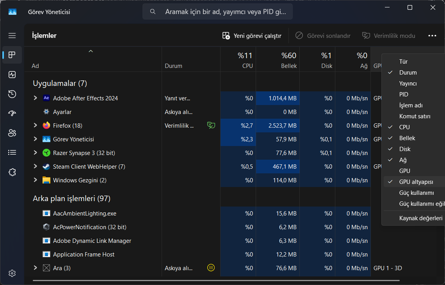Open the Processes page icon in sidebar
Viewport: 445px width, 285px height.
pos(12,55)
